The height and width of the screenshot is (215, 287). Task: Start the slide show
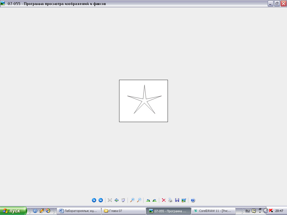click(123, 200)
